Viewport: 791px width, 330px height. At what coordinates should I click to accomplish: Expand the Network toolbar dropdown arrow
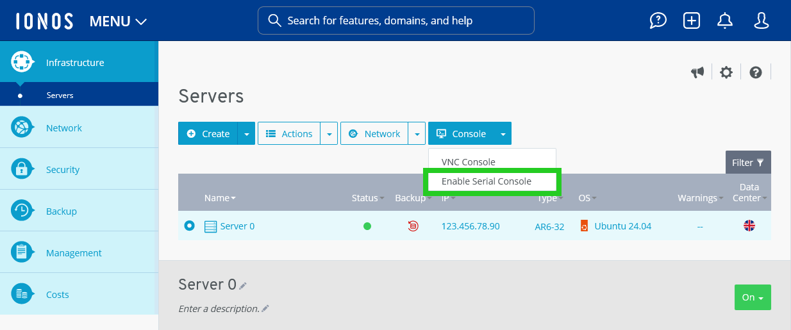point(417,133)
